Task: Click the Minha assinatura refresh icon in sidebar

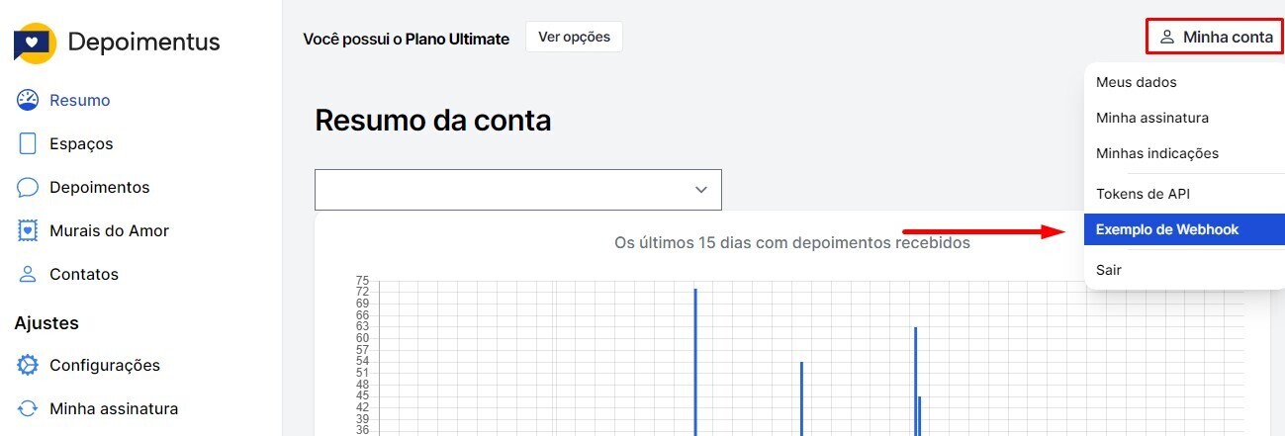Action: pyautogui.click(x=28, y=408)
